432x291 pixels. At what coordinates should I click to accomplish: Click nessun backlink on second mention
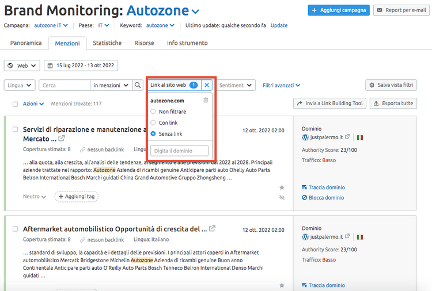pos(102,240)
